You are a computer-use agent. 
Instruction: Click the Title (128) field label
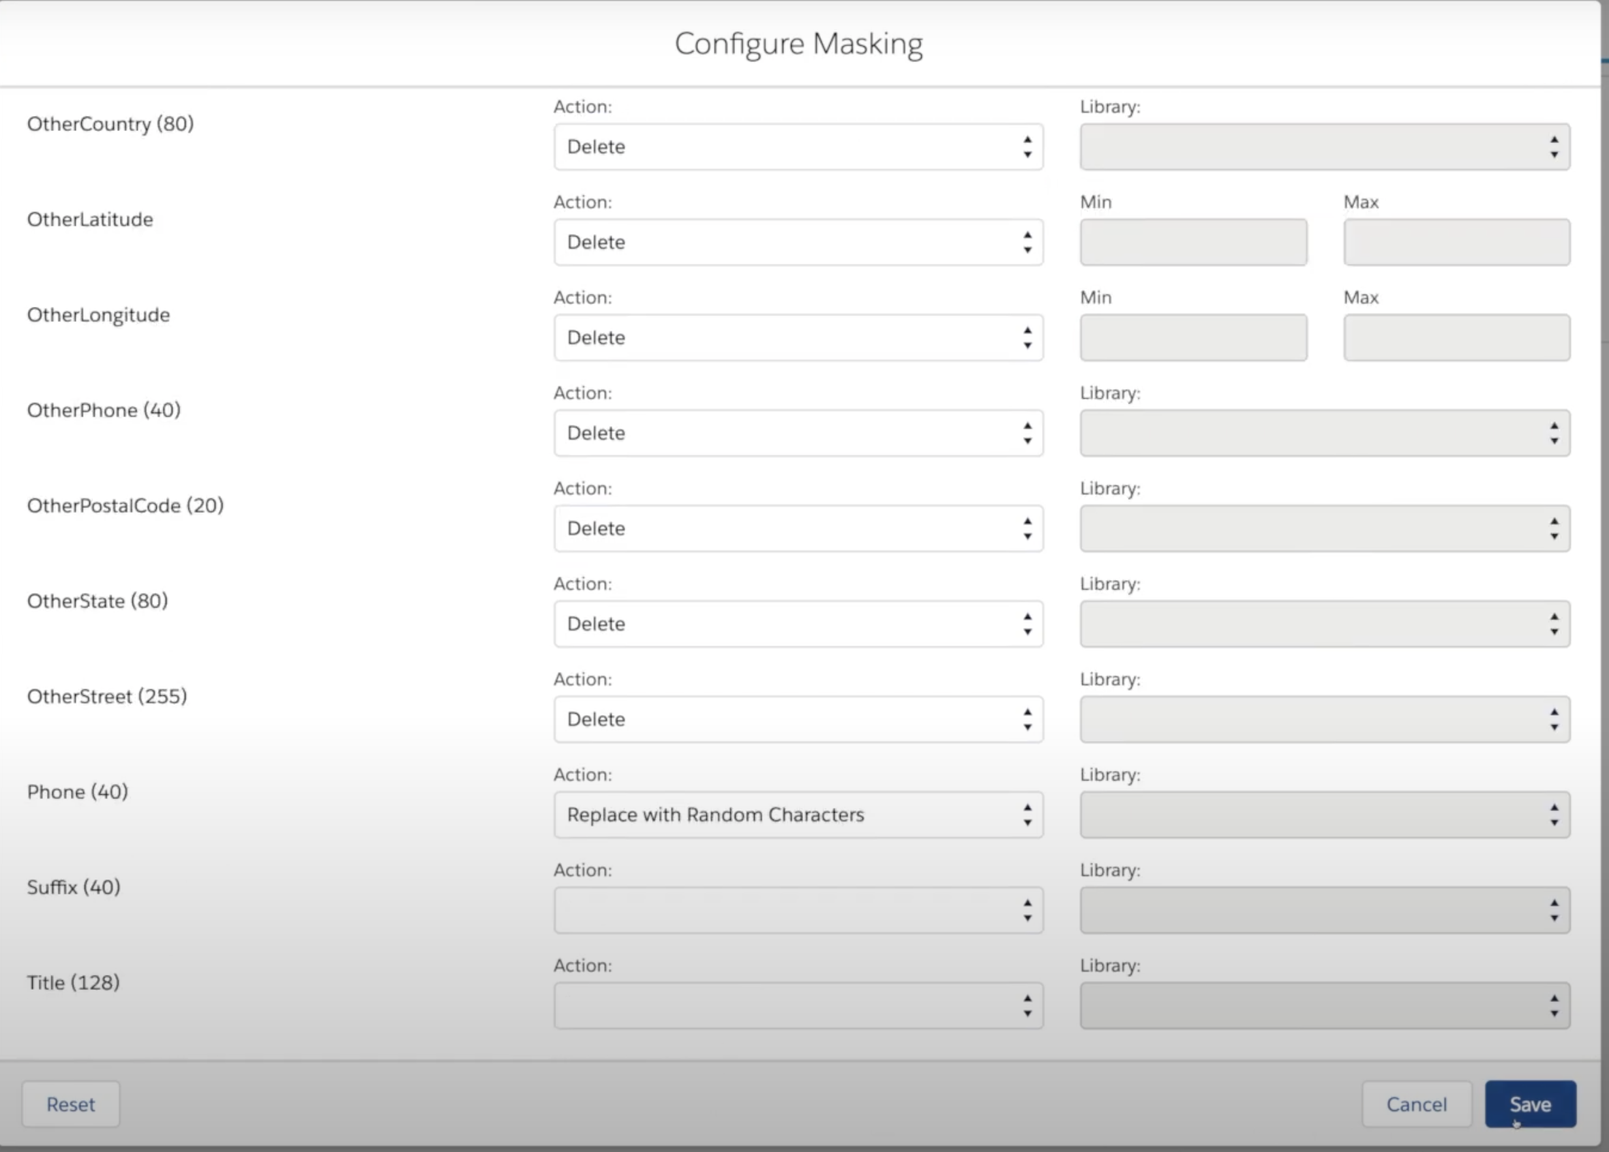pos(74,982)
